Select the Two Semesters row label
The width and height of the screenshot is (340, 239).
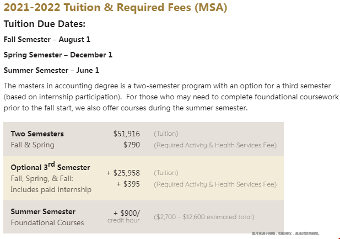37,134
